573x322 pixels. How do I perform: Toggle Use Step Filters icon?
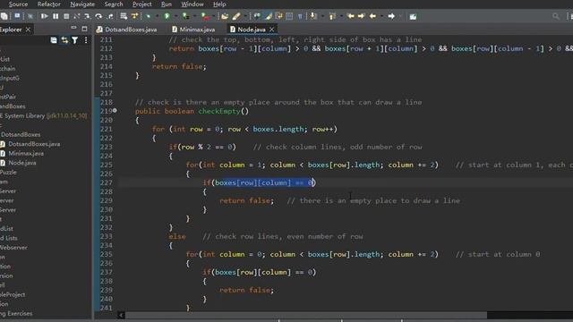(x=134, y=16)
